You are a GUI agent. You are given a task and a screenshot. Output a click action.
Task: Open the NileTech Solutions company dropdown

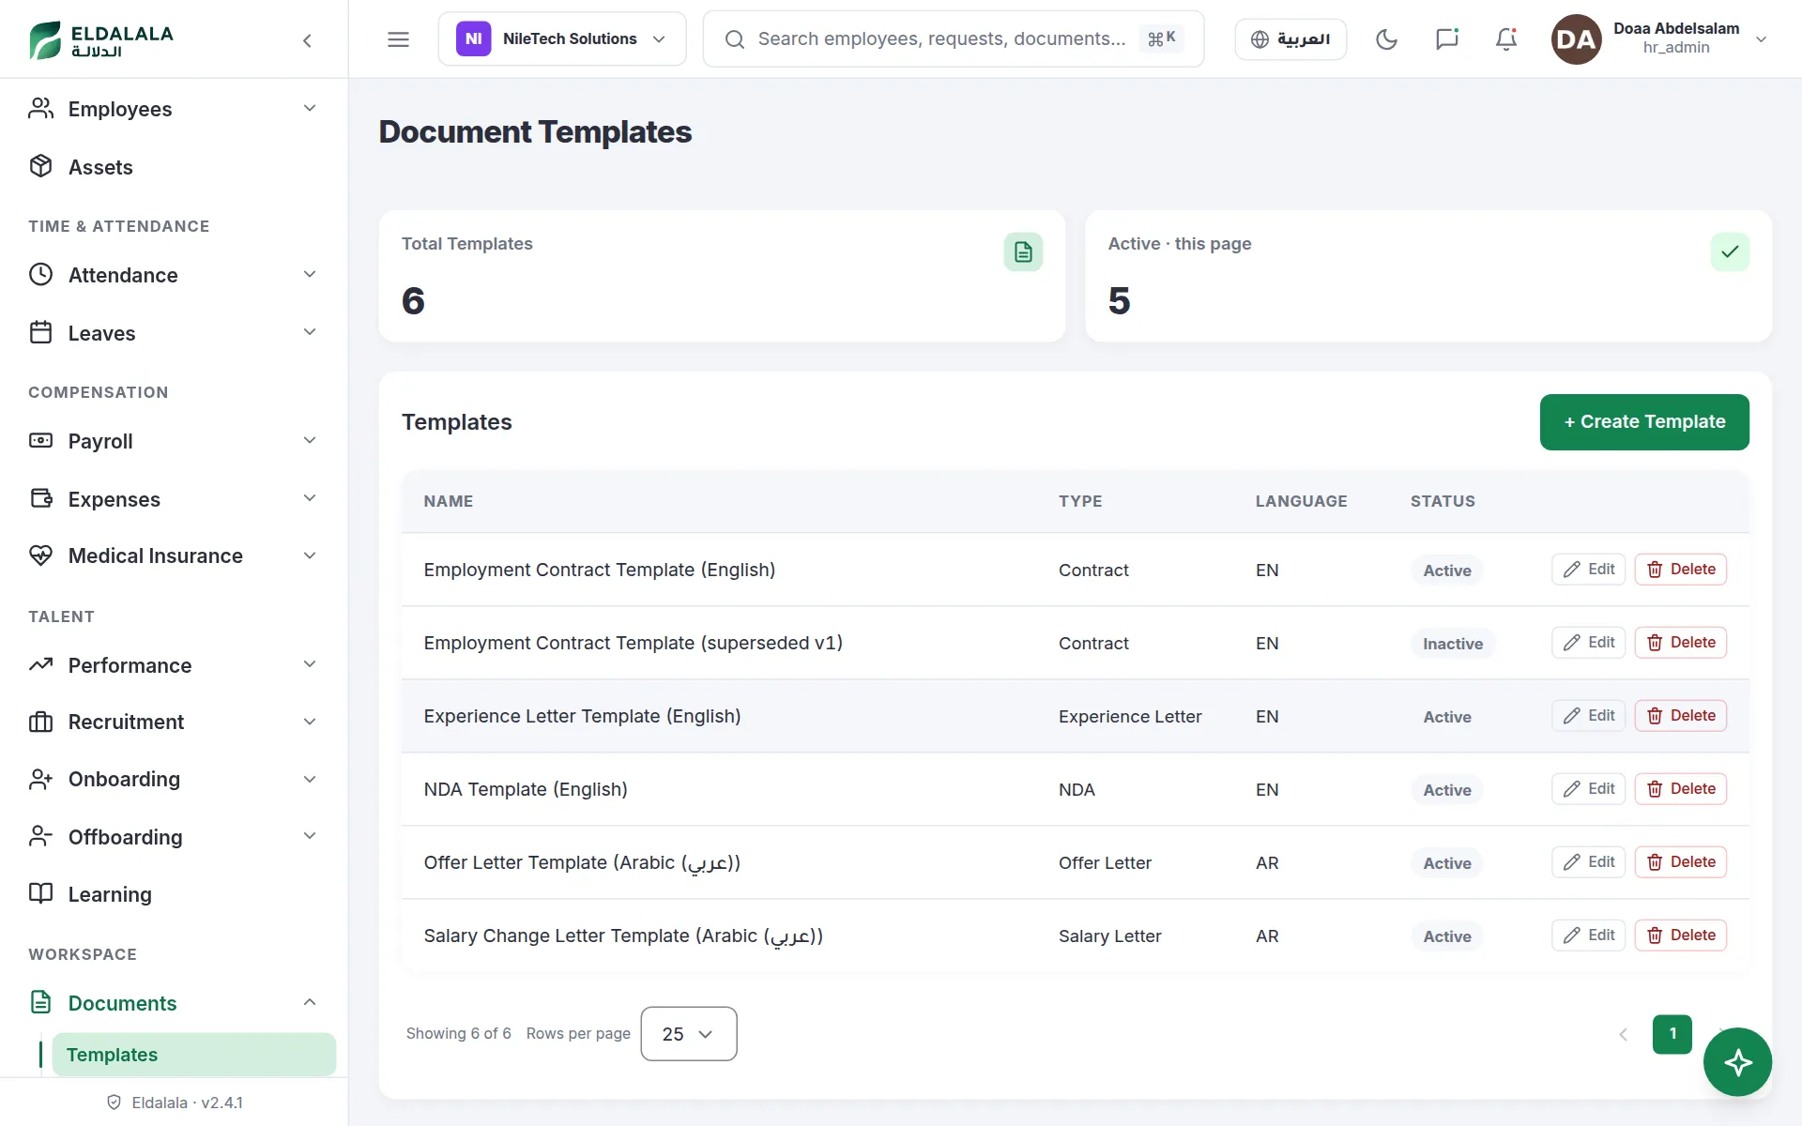pos(562,39)
